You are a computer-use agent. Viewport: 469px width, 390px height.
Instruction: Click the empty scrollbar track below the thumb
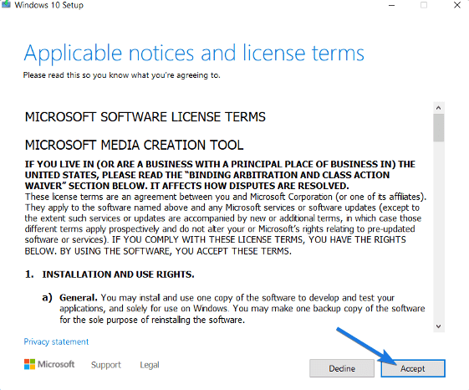click(x=439, y=231)
